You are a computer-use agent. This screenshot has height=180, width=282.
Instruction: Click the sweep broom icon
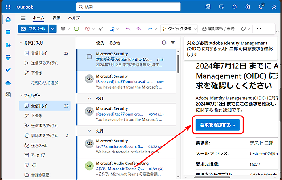pos(101,29)
